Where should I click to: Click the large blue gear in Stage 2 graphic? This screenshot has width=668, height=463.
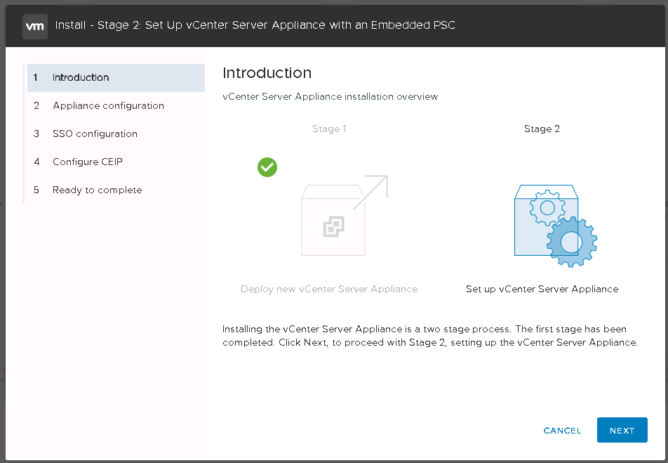[x=571, y=242]
